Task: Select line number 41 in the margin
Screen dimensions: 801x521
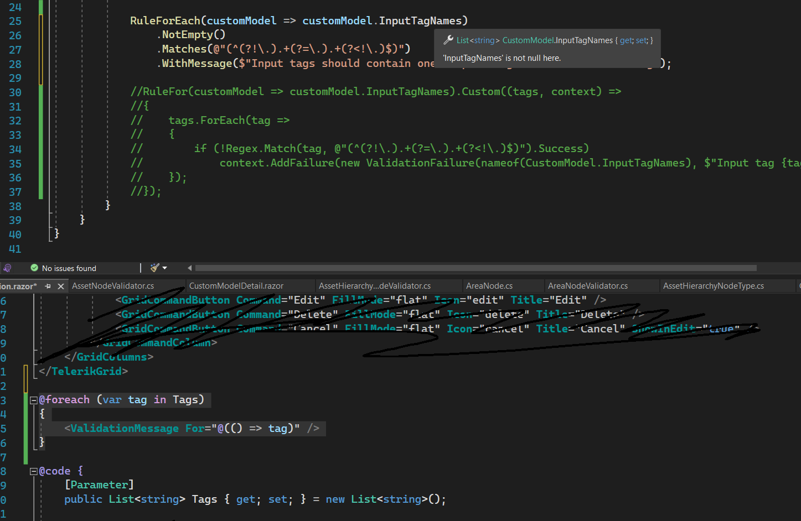Action: [x=15, y=249]
